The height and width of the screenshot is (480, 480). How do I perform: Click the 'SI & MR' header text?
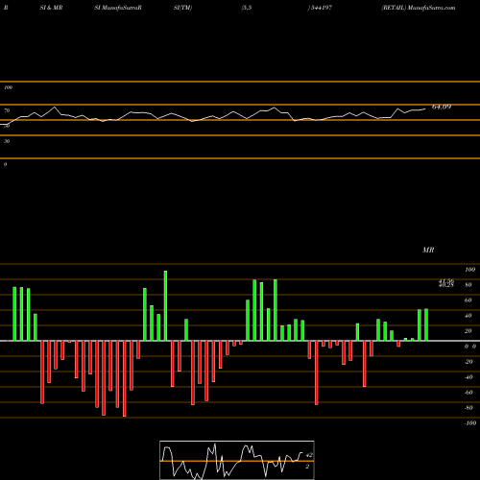click(x=51, y=8)
